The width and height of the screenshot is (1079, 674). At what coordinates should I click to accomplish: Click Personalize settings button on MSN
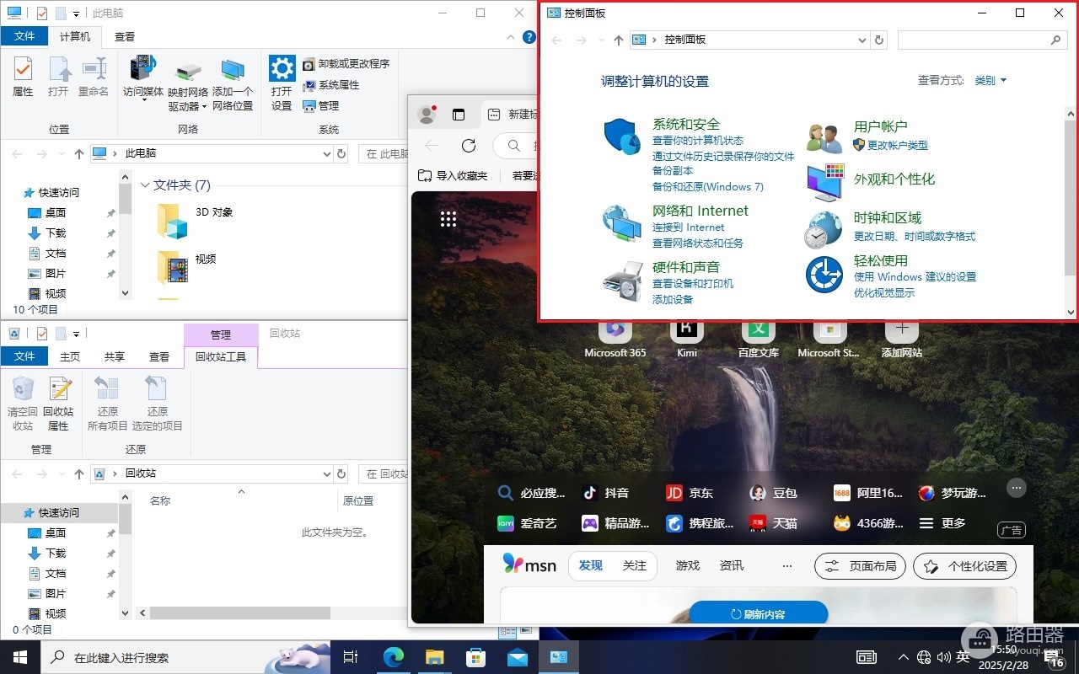[x=965, y=566]
